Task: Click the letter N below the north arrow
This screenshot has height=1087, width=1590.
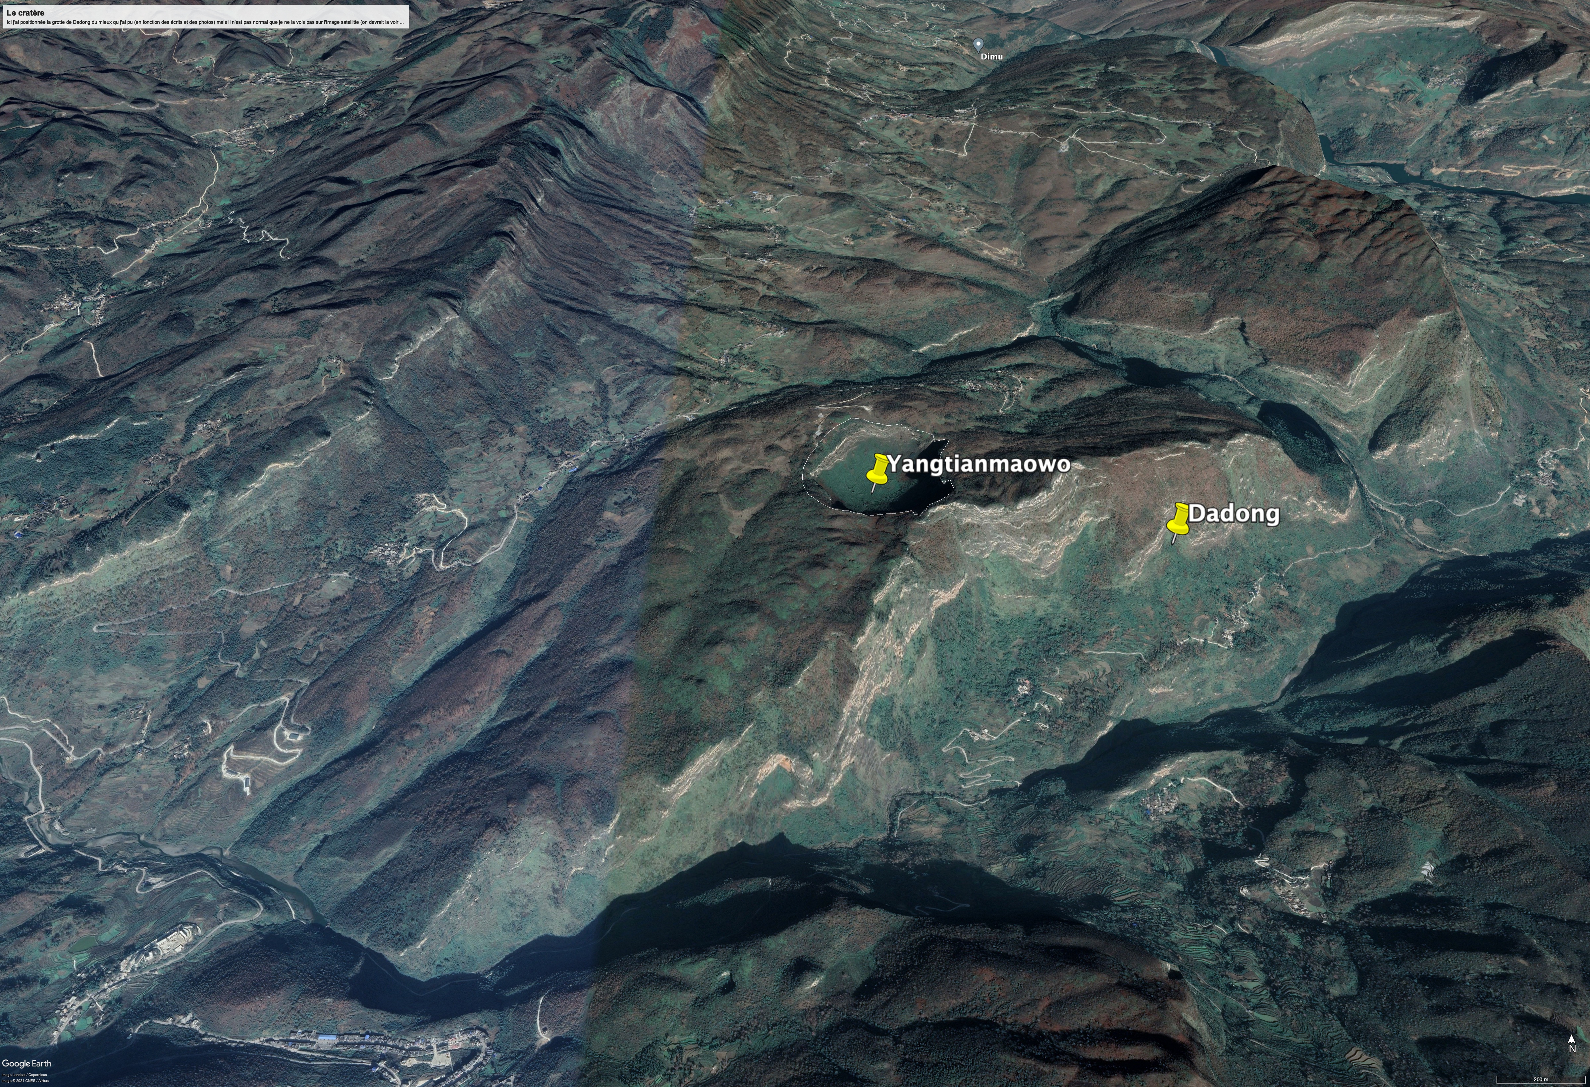Action: tap(1571, 1049)
